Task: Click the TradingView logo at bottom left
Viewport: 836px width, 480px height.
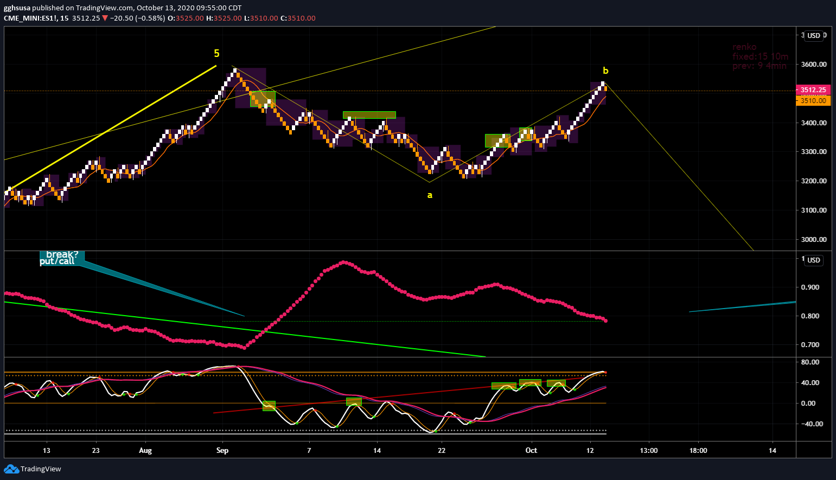Action: coord(33,469)
